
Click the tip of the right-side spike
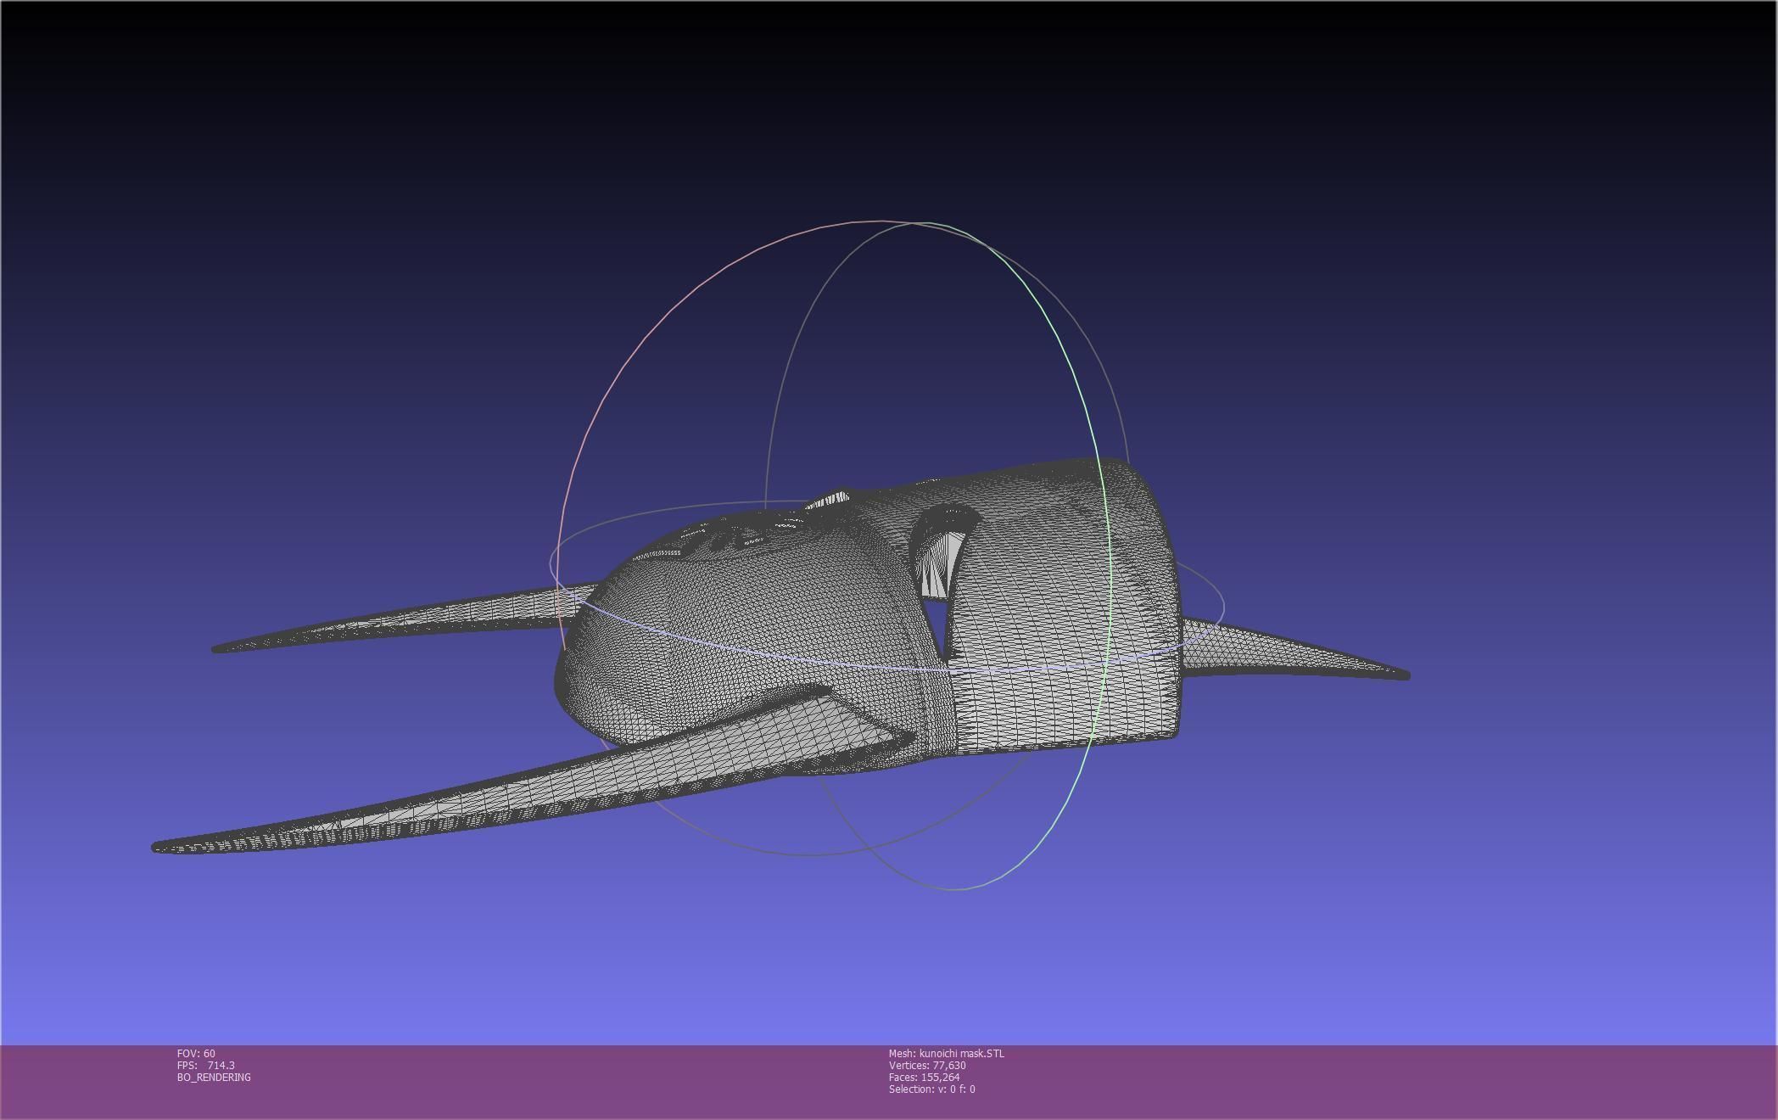(x=1403, y=675)
